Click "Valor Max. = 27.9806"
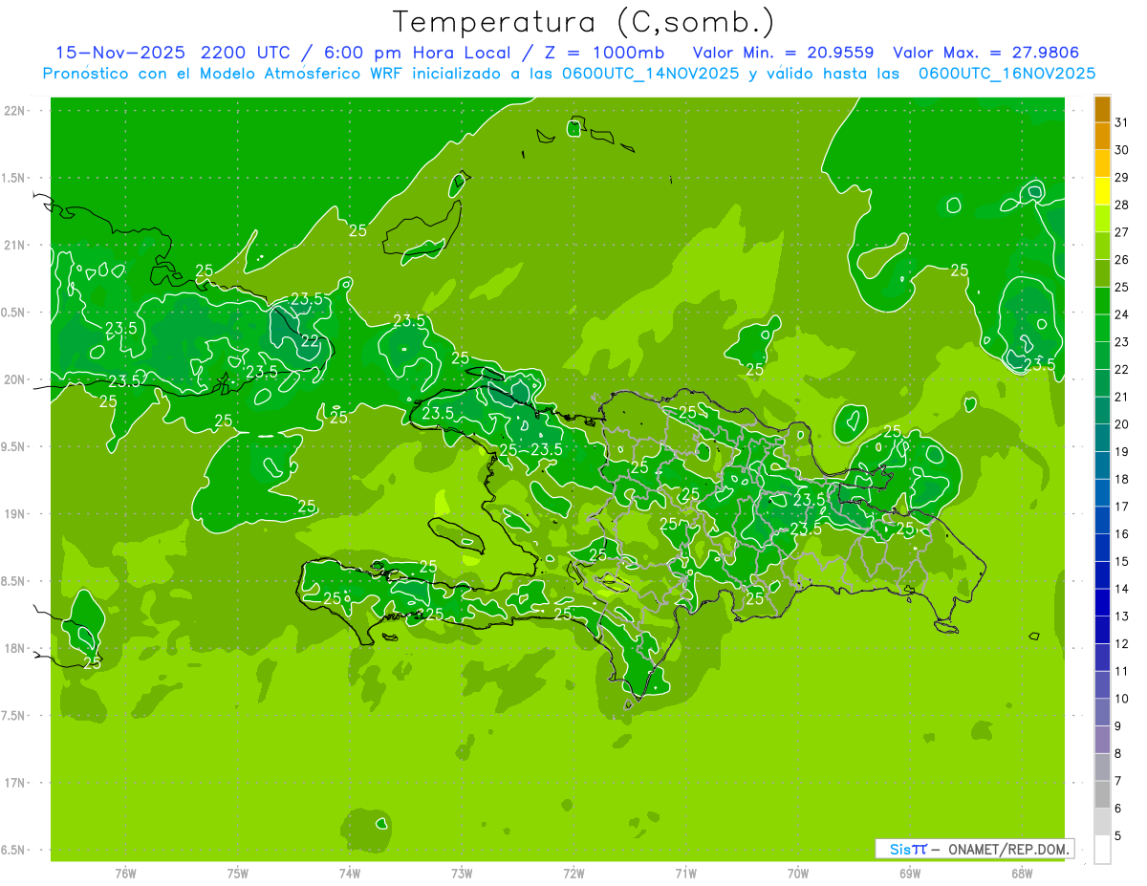This screenshot has width=1147, height=886. pos(986,53)
